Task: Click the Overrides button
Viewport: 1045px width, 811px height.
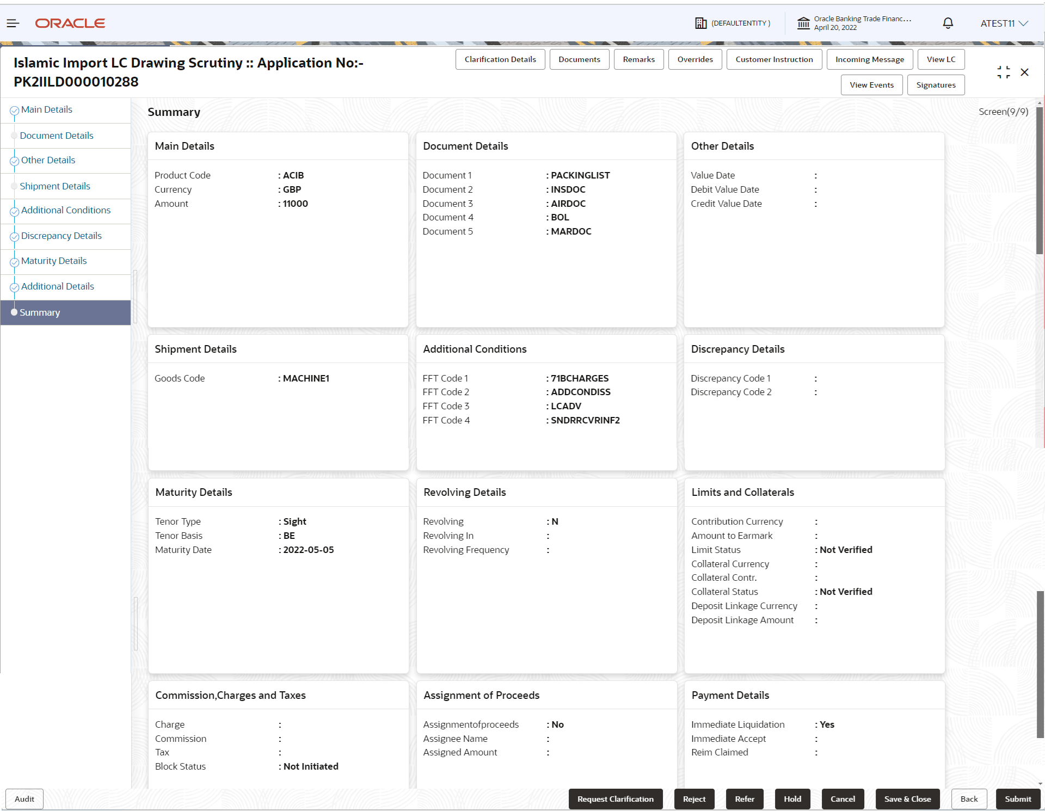Action: 694,59
